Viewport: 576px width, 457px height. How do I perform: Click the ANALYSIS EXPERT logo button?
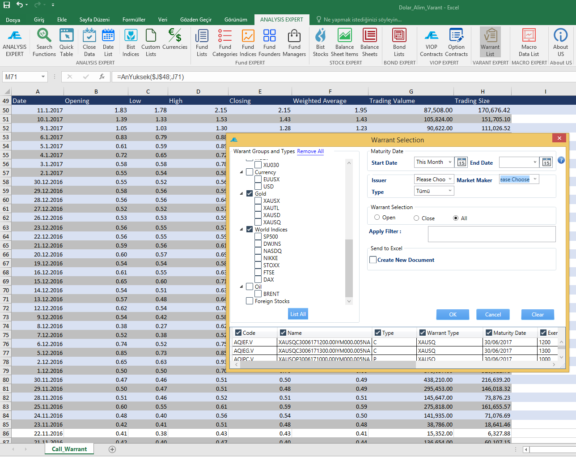[x=15, y=43]
